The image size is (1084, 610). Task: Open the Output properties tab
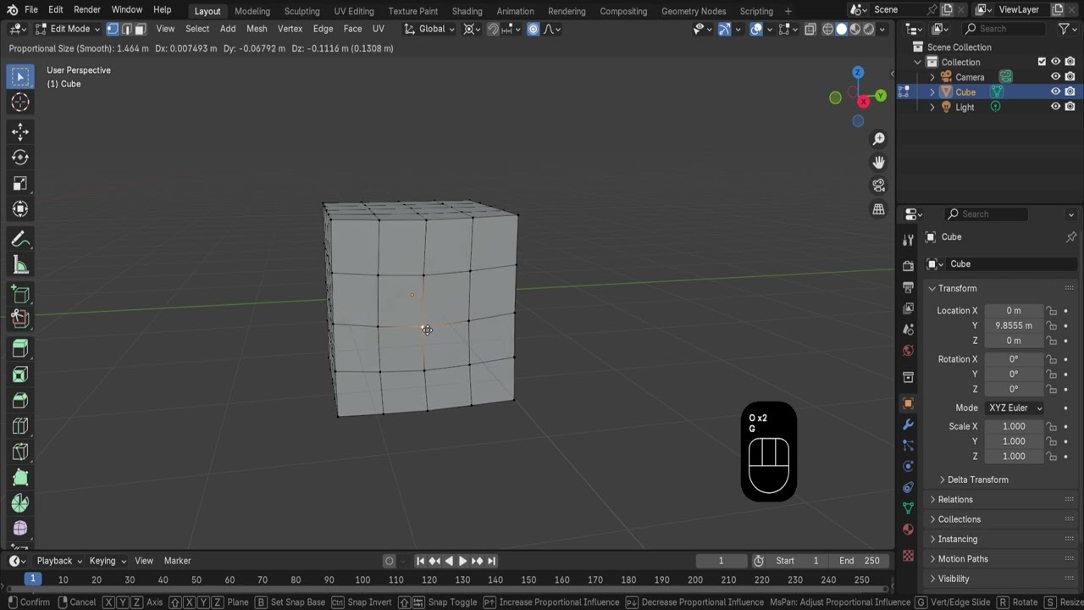908,287
